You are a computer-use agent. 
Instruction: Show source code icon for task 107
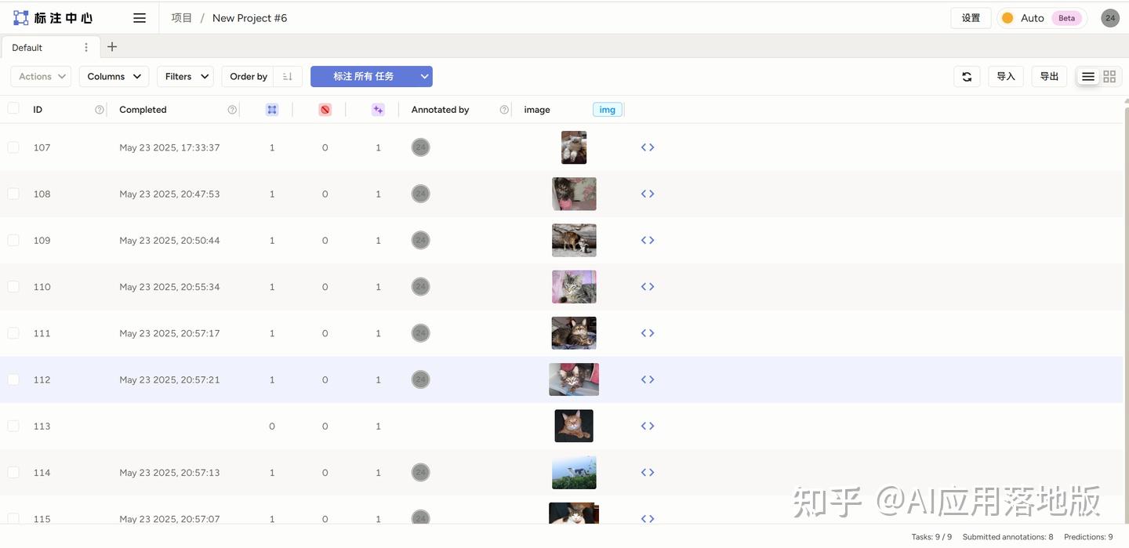click(648, 147)
